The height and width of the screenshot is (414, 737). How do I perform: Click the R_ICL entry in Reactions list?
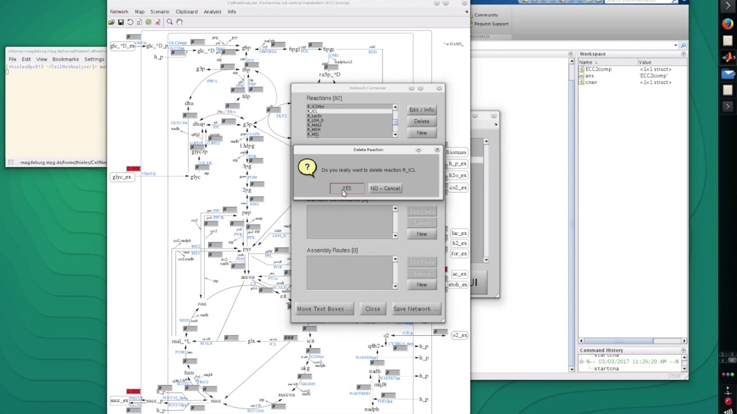[x=349, y=112]
